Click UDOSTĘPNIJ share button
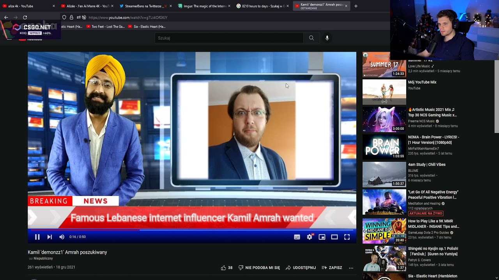Viewport: 499px width, 280px height. [x=301, y=268]
